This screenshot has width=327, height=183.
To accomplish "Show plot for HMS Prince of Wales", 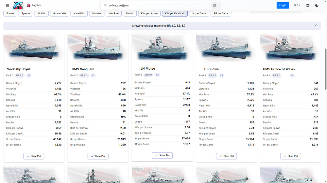I will pos(291,156).
